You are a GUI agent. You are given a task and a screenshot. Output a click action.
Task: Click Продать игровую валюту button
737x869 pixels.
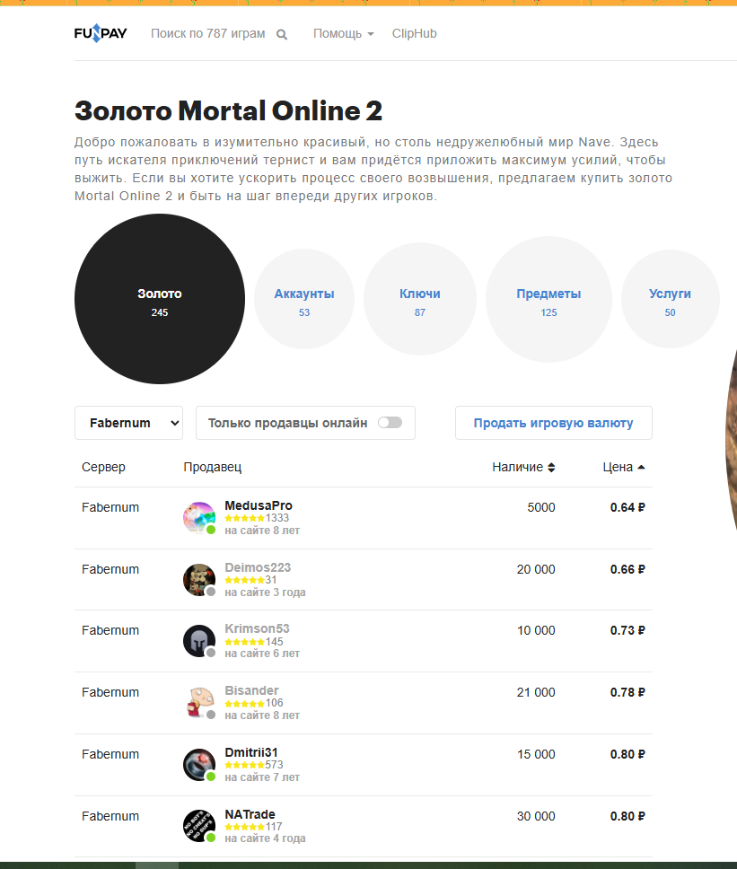[554, 423]
